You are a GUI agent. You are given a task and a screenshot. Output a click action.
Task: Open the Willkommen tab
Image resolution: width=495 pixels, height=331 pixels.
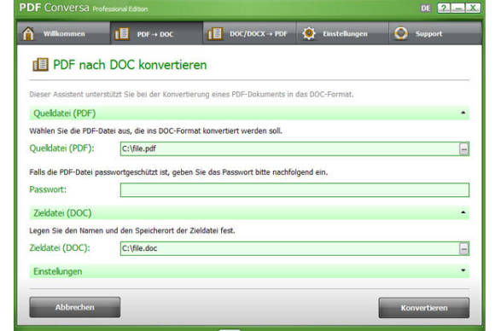pos(63,33)
